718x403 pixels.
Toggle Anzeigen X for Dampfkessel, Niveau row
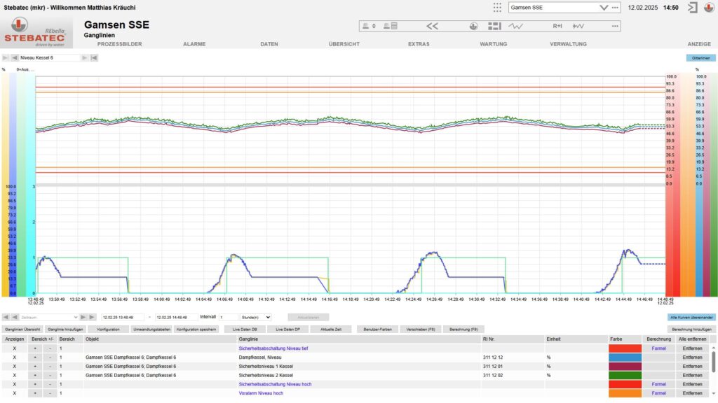click(14, 357)
